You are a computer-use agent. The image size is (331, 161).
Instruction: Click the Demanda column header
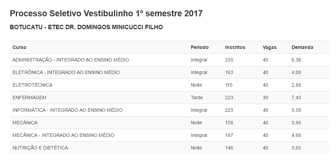(302, 47)
